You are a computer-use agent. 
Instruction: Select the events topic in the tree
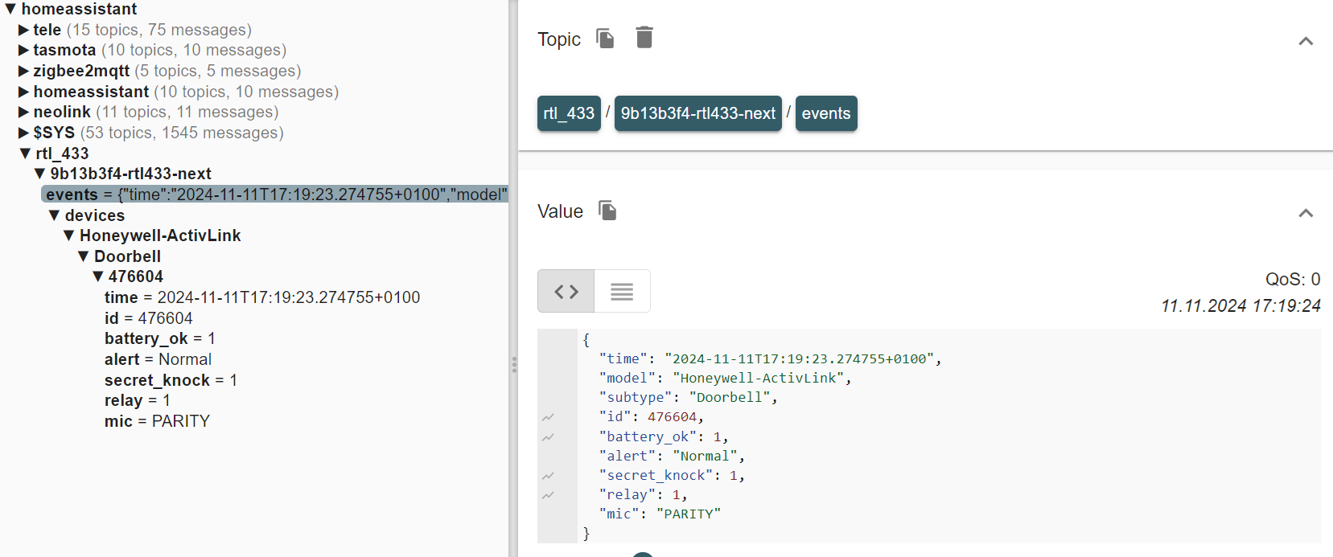point(72,195)
